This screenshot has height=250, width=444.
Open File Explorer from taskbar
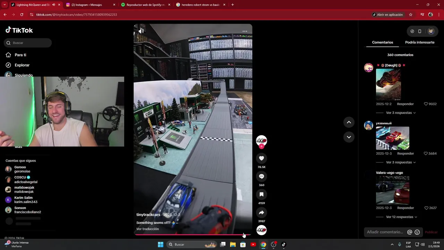(233, 244)
